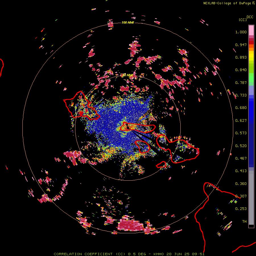The image size is (256, 256).
Task: Click the 09:51 timestamp in the caption
Action: pos(198,254)
